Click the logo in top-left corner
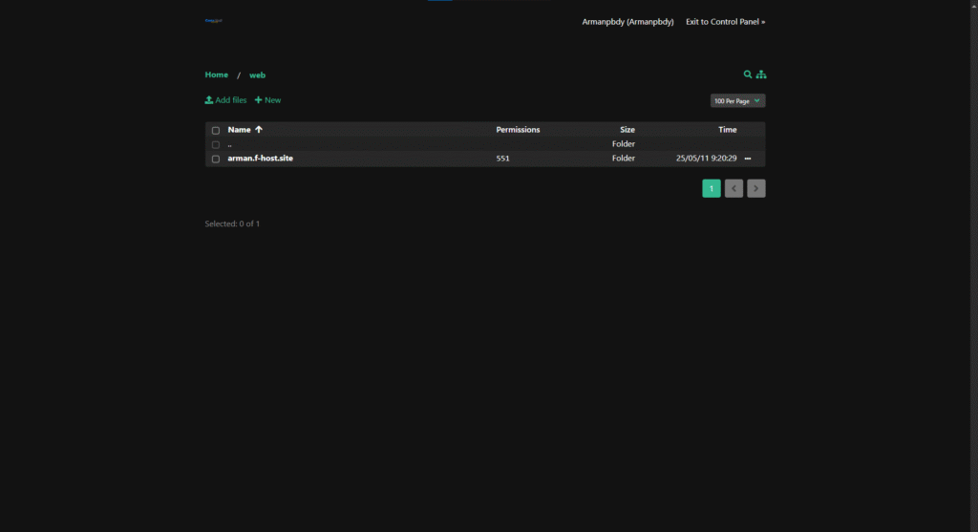Viewport: 978px width, 532px height. [x=213, y=20]
